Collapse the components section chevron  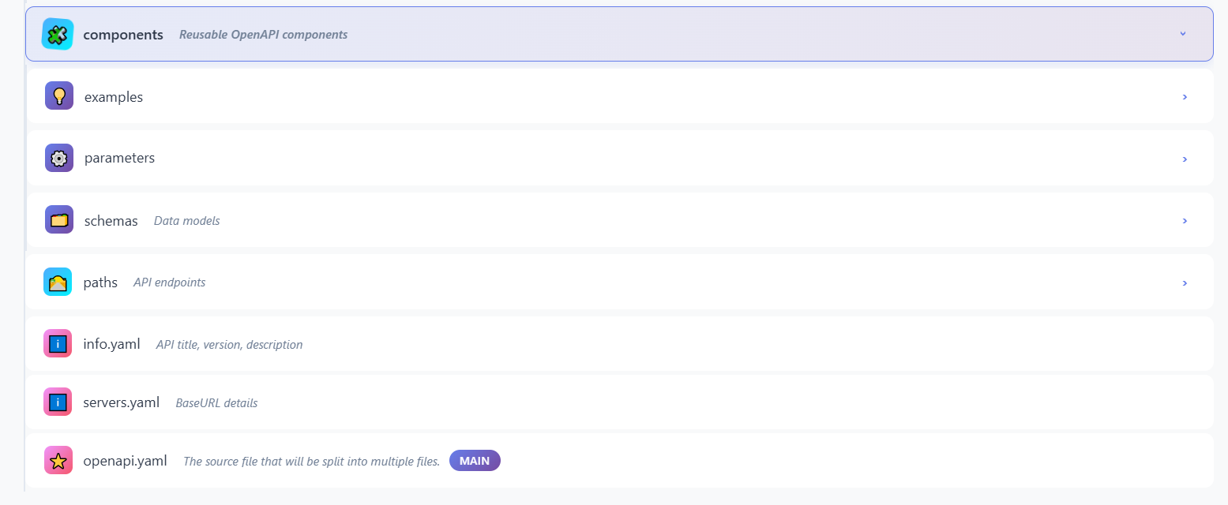tap(1182, 34)
